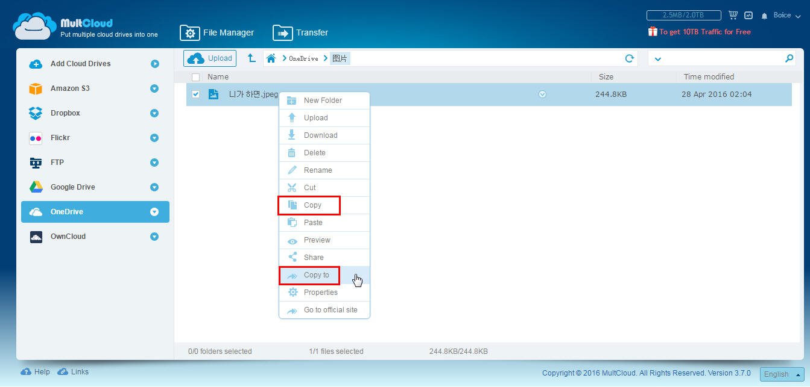Uncheck the 니가 하면.jpeg file checkbox
This screenshot has width=810, height=387.
195,94
